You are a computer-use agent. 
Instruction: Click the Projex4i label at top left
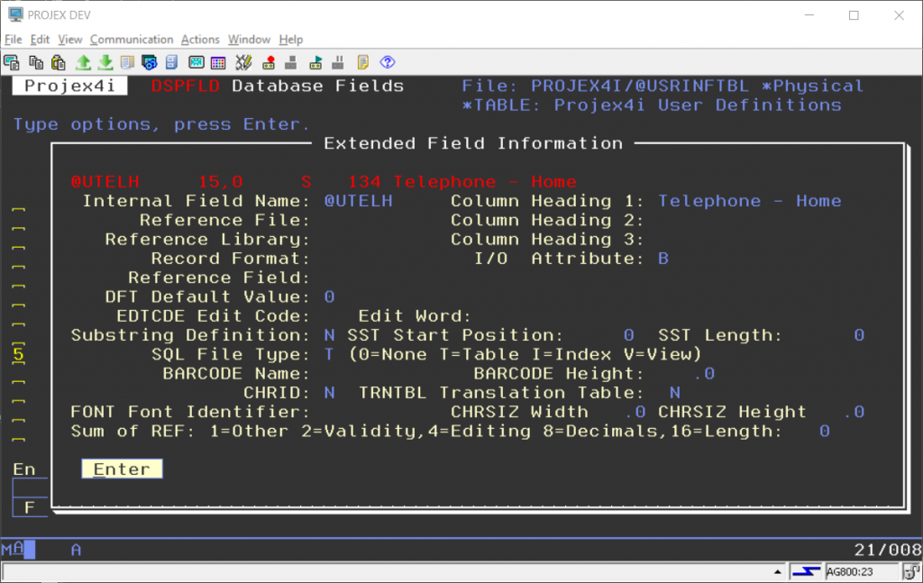69,86
